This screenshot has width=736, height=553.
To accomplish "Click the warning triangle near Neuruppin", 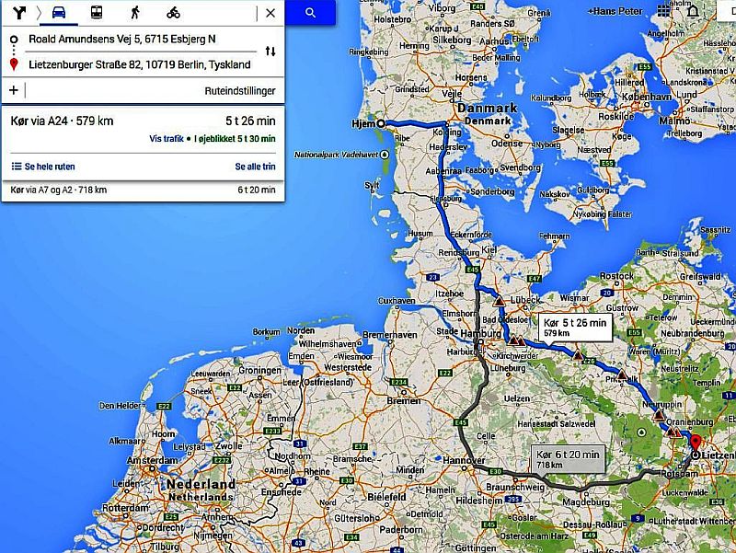I will pos(659,414).
